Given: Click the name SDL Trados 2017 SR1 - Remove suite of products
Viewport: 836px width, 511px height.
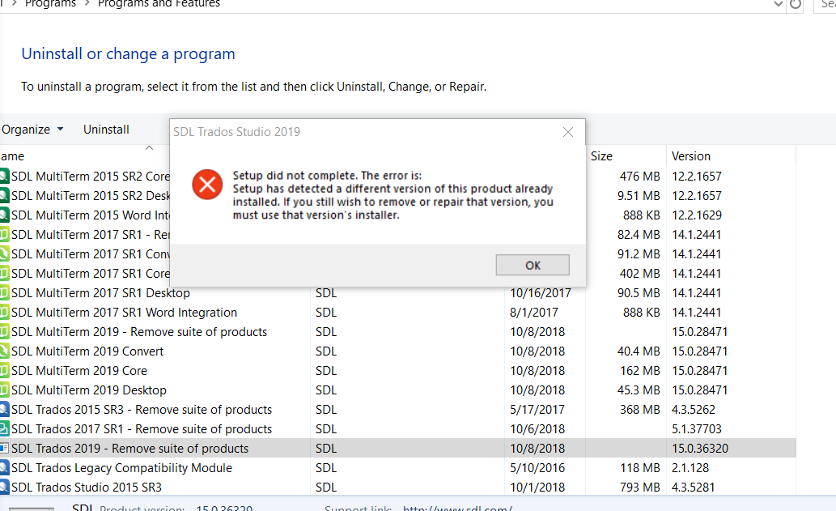Looking at the screenshot, I should coord(142,429).
